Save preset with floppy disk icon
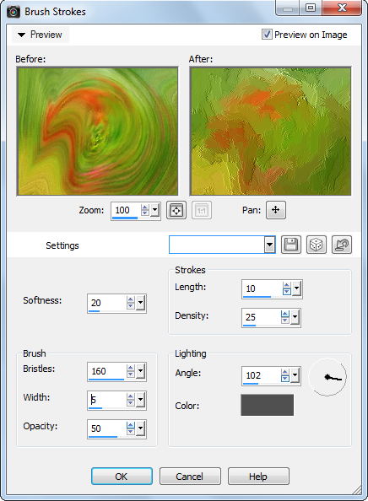Viewport: 368px width, 501px height. [291, 245]
